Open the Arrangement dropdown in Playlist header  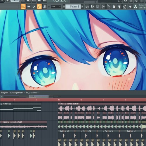[18, 93]
